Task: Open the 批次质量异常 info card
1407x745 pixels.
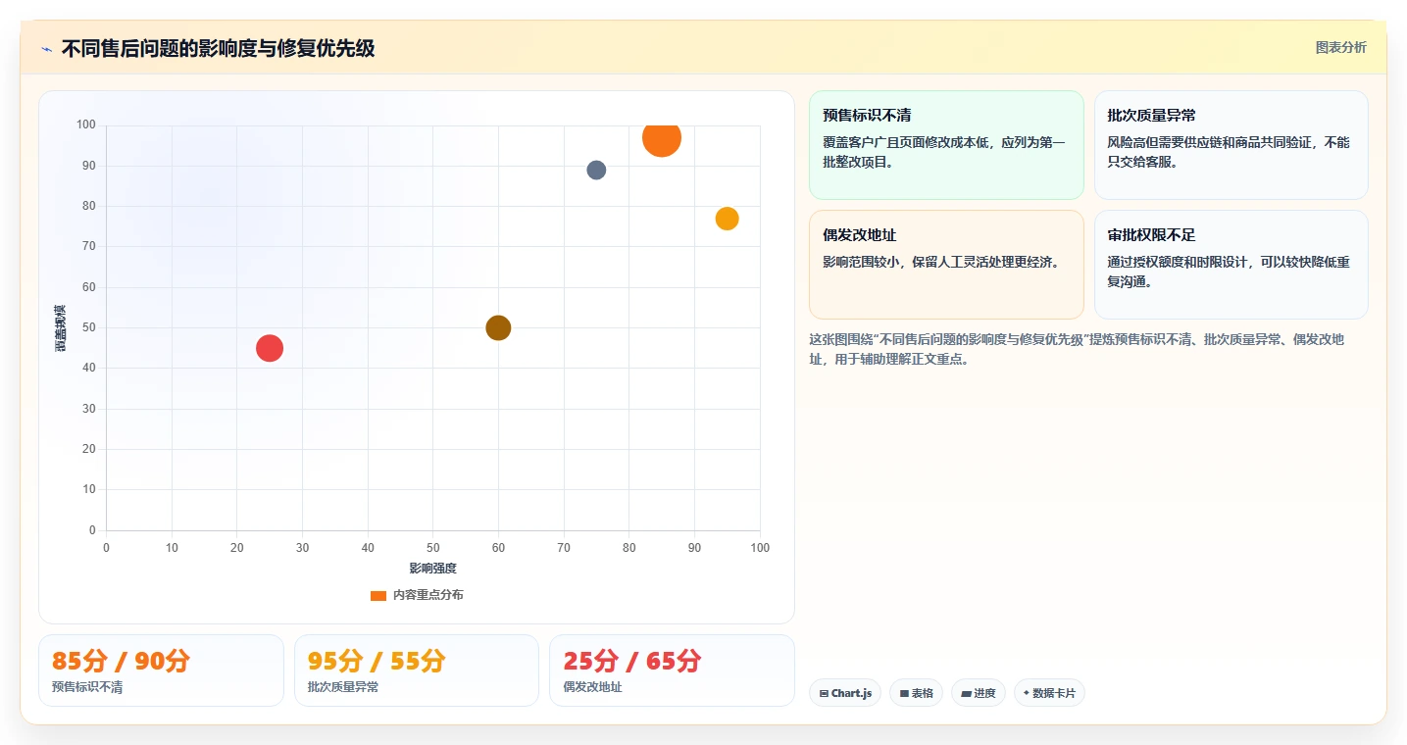Action: pyautogui.click(x=1231, y=145)
